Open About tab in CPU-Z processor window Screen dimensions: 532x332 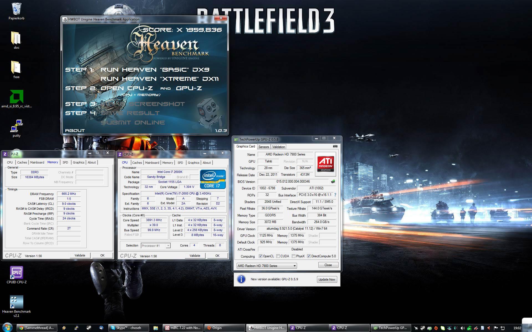coord(207,163)
